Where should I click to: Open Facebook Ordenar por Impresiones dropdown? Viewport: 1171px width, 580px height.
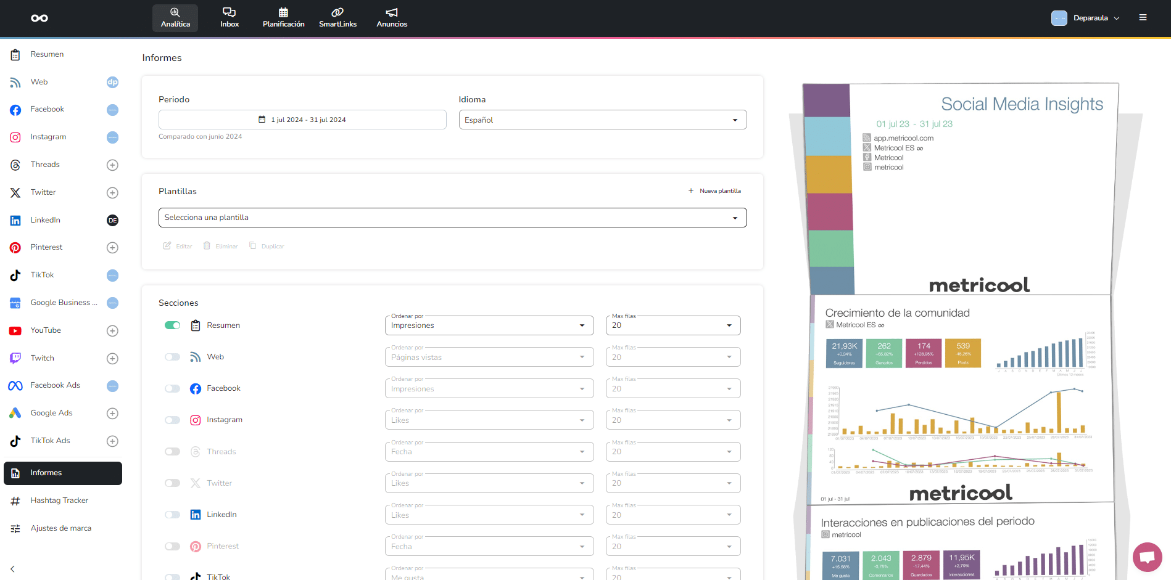489,388
